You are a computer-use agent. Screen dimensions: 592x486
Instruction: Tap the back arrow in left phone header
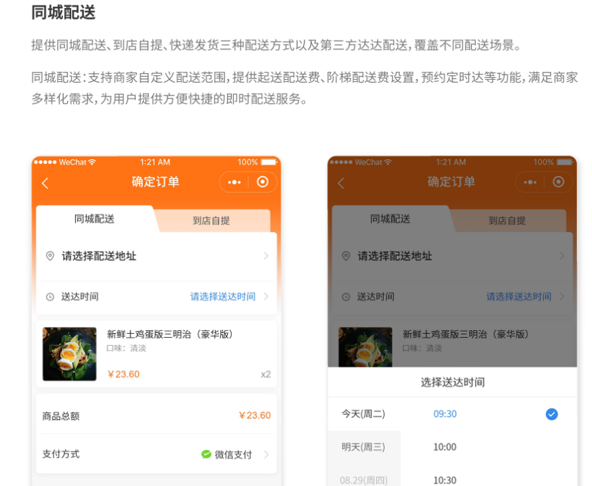click(x=45, y=183)
